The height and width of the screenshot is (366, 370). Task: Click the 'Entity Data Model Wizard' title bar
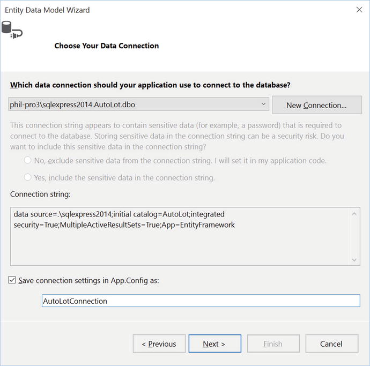tap(47, 10)
